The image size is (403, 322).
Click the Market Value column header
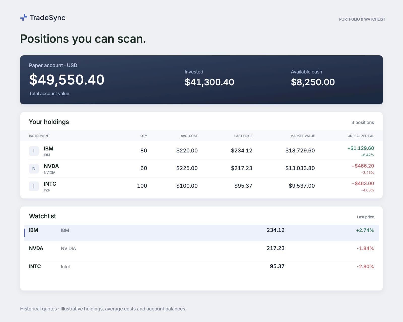(303, 136)
